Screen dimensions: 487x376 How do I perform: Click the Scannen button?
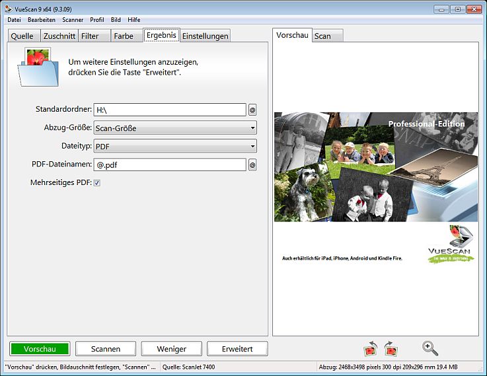[106, 349]
